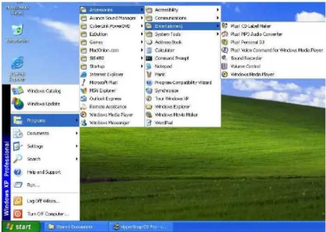Open the Run... dialog entry
326x232 pixels.
tap(45, 185)
